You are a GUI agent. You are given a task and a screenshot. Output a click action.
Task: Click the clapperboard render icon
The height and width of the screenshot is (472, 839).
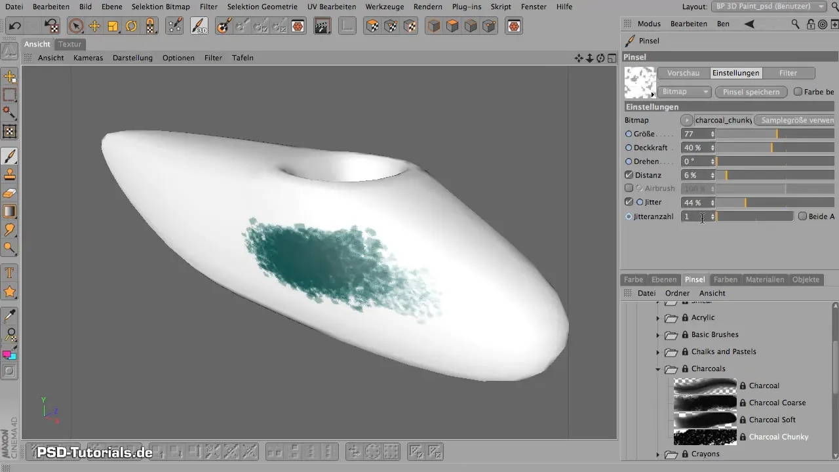[x=321, y=26]
